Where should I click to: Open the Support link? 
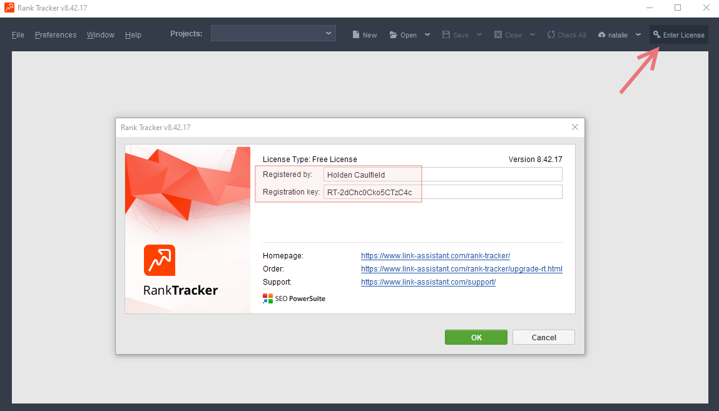[x=428, y=282]
